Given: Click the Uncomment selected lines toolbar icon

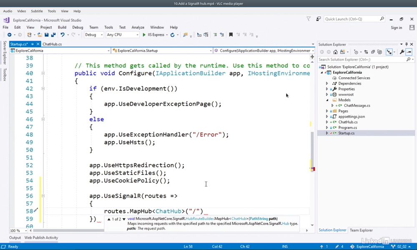Looking at the screenshot, I should click(x=222, y=35).
